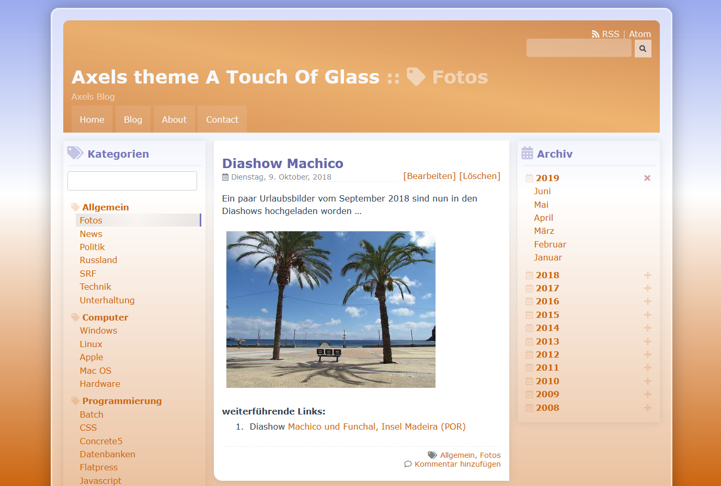
Task: Select the Mac OS category
Action: tap(96, 371)
